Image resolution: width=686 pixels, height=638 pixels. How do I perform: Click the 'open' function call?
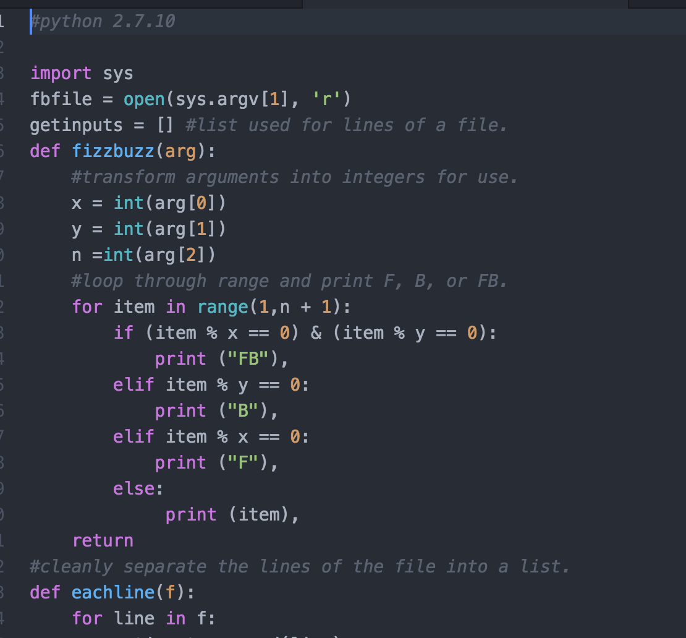[144, 100]
